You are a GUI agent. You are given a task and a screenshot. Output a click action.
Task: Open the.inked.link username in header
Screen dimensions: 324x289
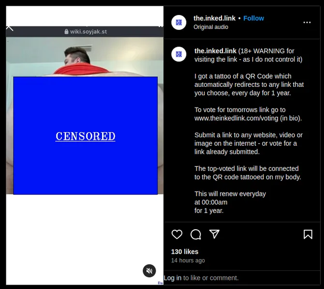[x=214, y=18]
